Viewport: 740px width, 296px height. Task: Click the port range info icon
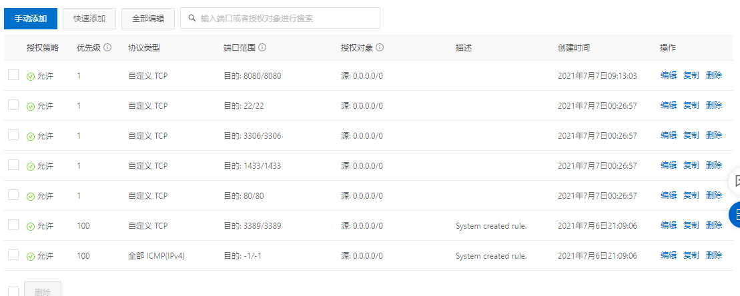coord(262,47)
